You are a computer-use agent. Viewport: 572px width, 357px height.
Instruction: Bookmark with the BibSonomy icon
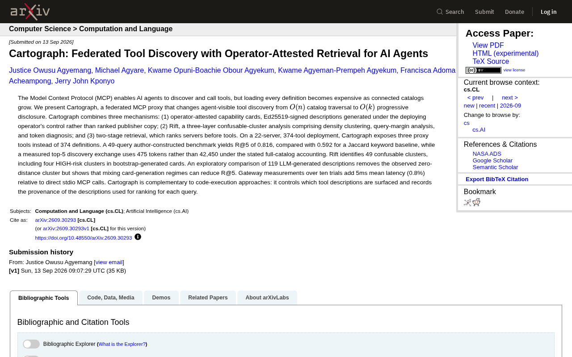tap(467, 202)
